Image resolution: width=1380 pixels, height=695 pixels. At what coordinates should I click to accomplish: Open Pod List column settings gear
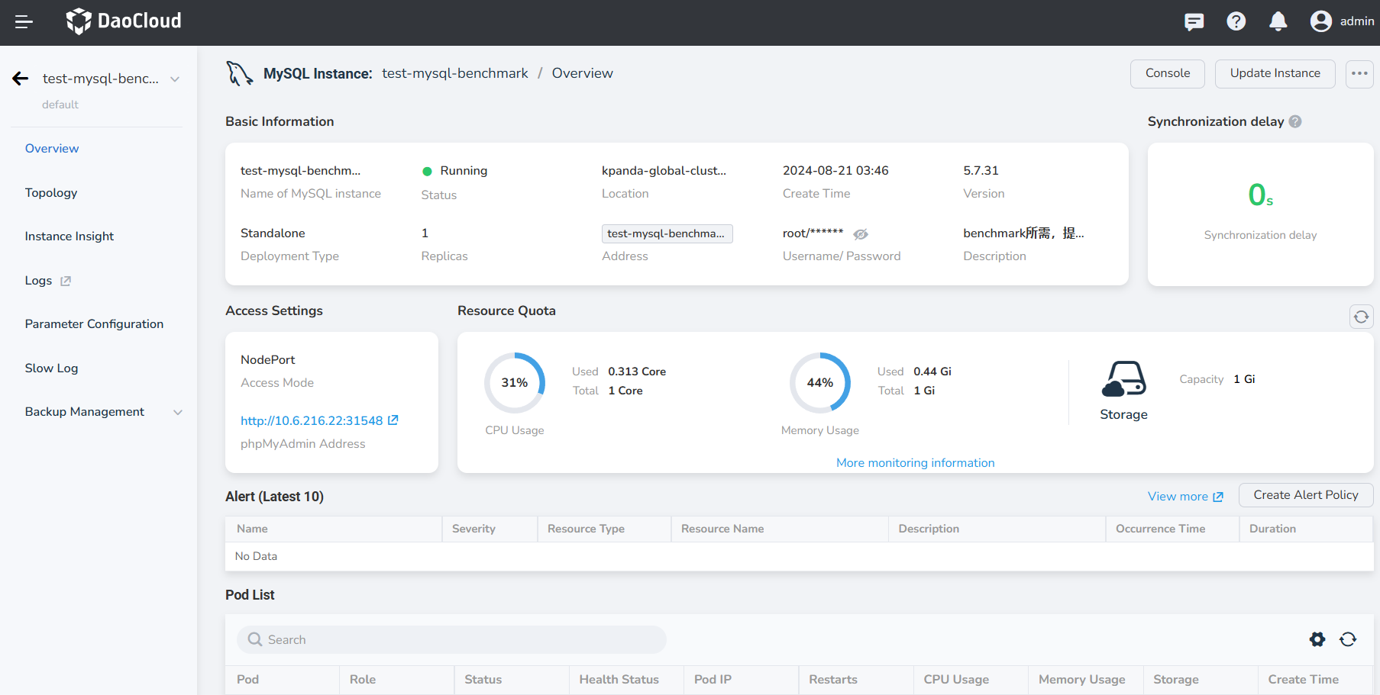[x=1317, y=639]
